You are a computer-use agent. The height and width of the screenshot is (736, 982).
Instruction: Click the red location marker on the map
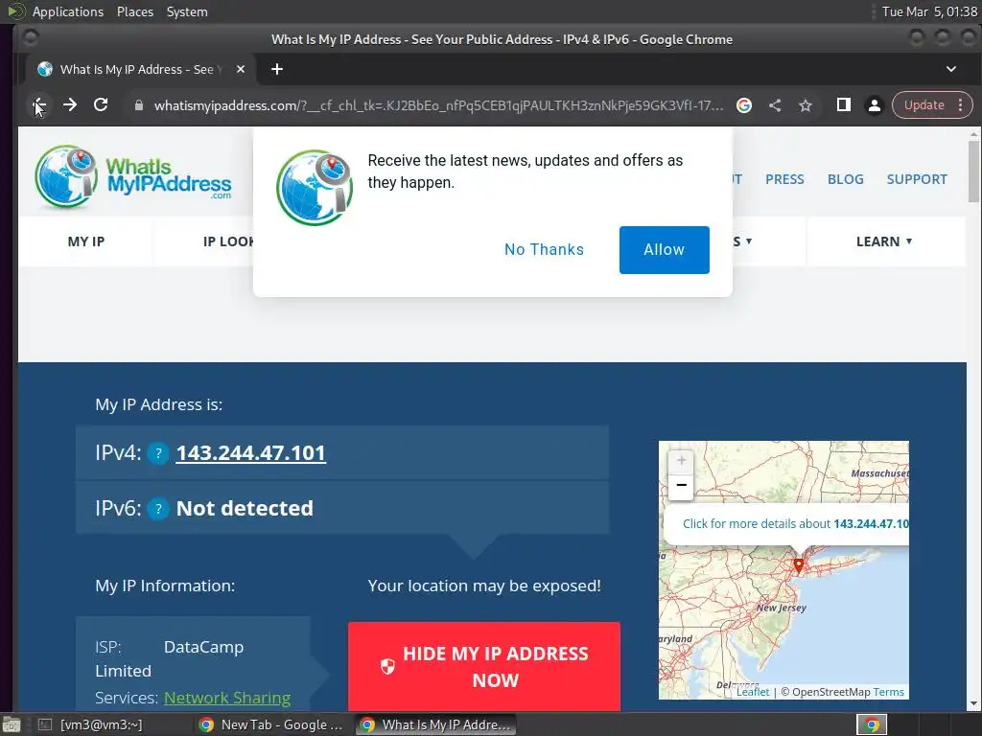(x=799, y=565)
